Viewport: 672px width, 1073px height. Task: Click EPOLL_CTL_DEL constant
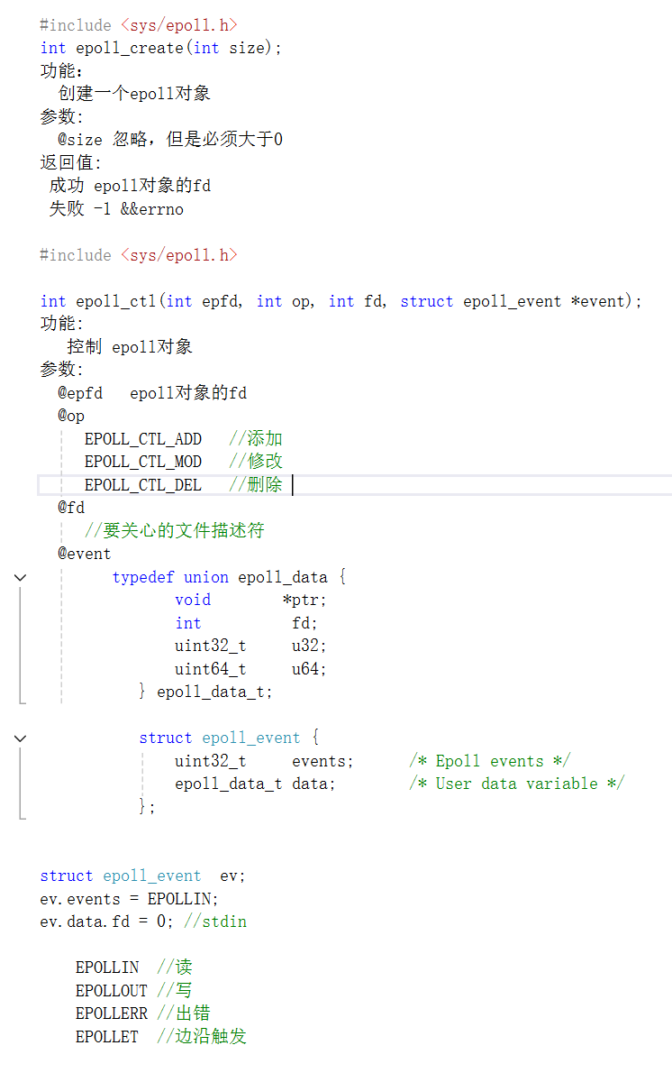point(143,485)
